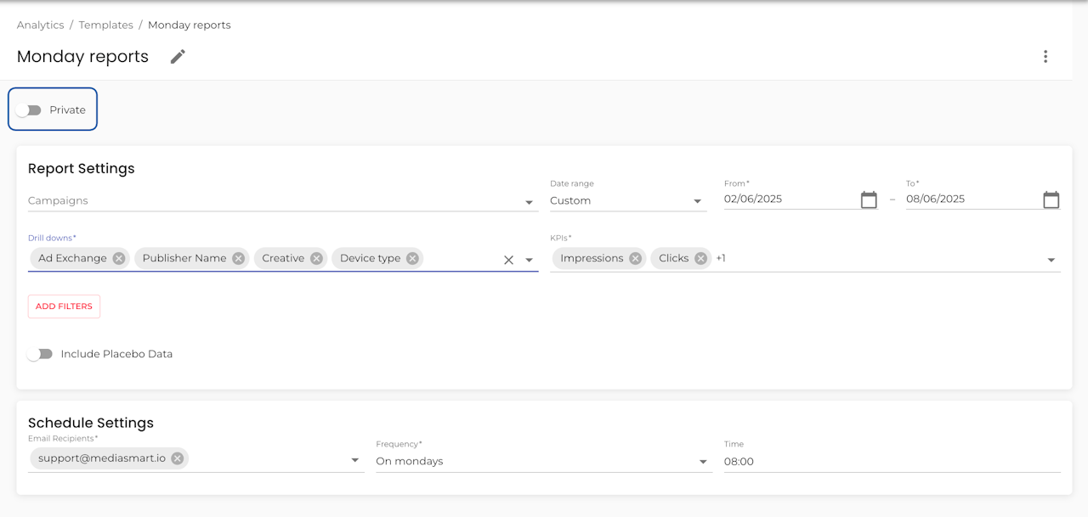Navigate to Templates breadcrumb
The width and height of the screenshot is (1088, 517).
pyautogui.click(x=105, y=25)
